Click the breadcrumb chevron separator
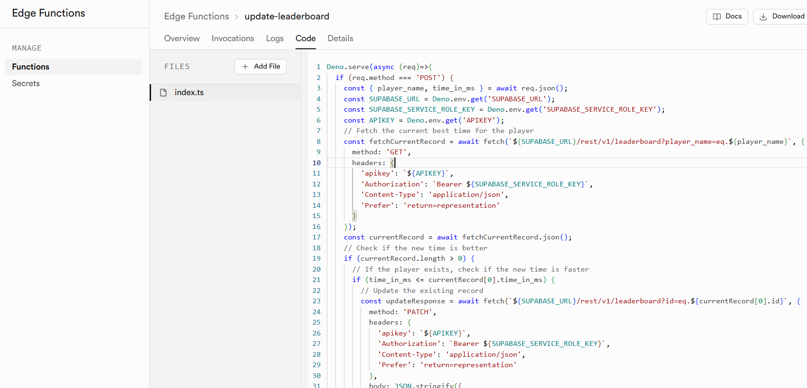 click(237, 17)
